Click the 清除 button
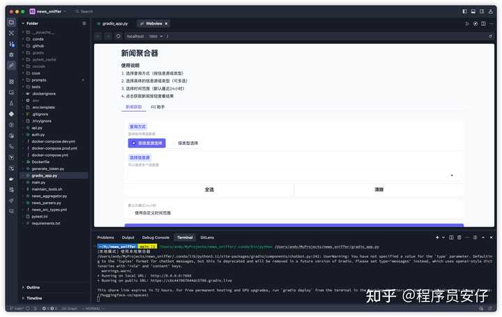The image size is (502, 317). click(379, 190)
